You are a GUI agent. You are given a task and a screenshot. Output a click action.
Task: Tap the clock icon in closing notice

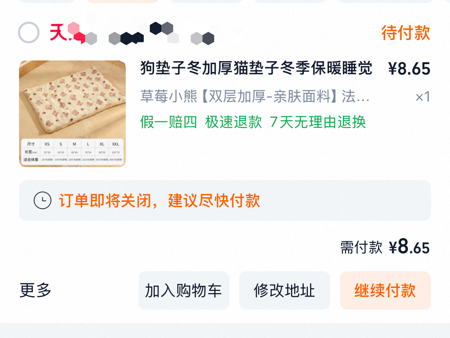(x=43, y=201)
